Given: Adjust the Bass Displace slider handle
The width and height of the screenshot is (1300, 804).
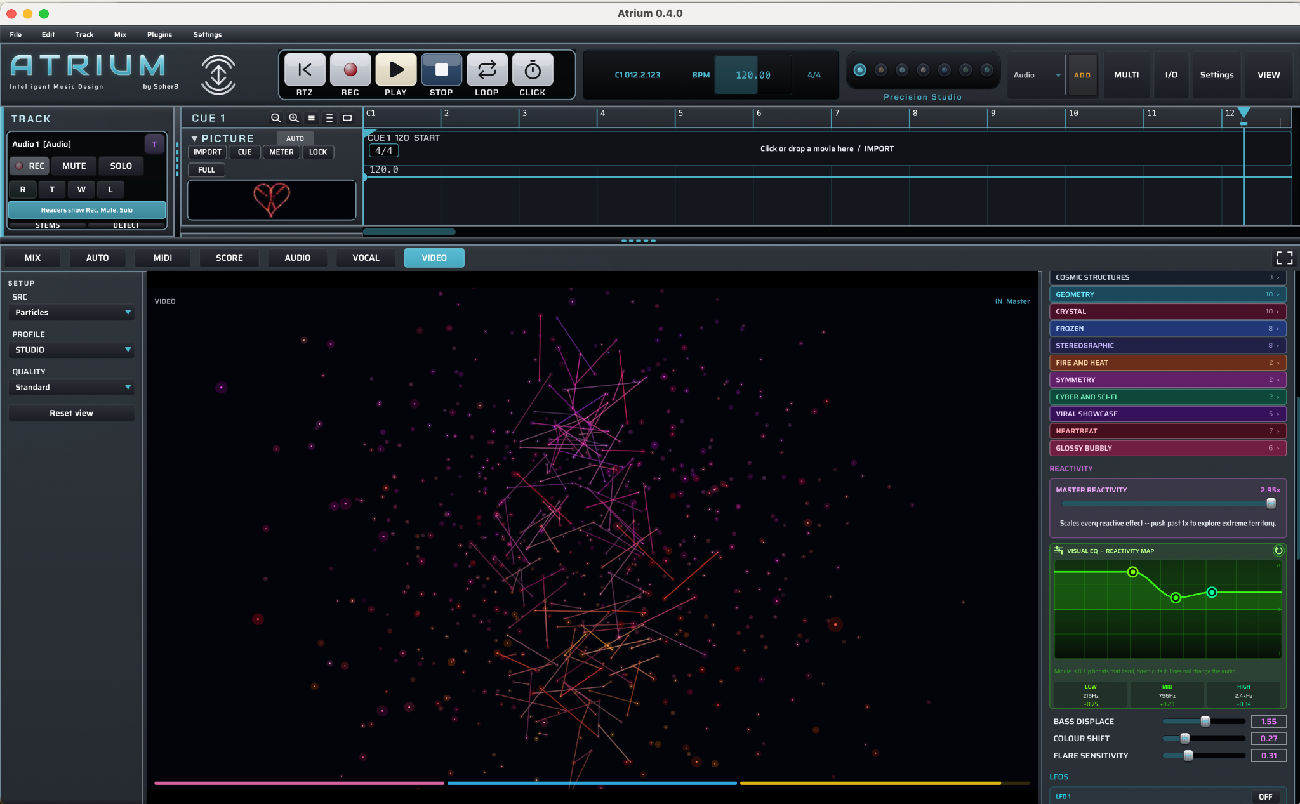Looking at the screenshot, I should tap(1205, 722).
